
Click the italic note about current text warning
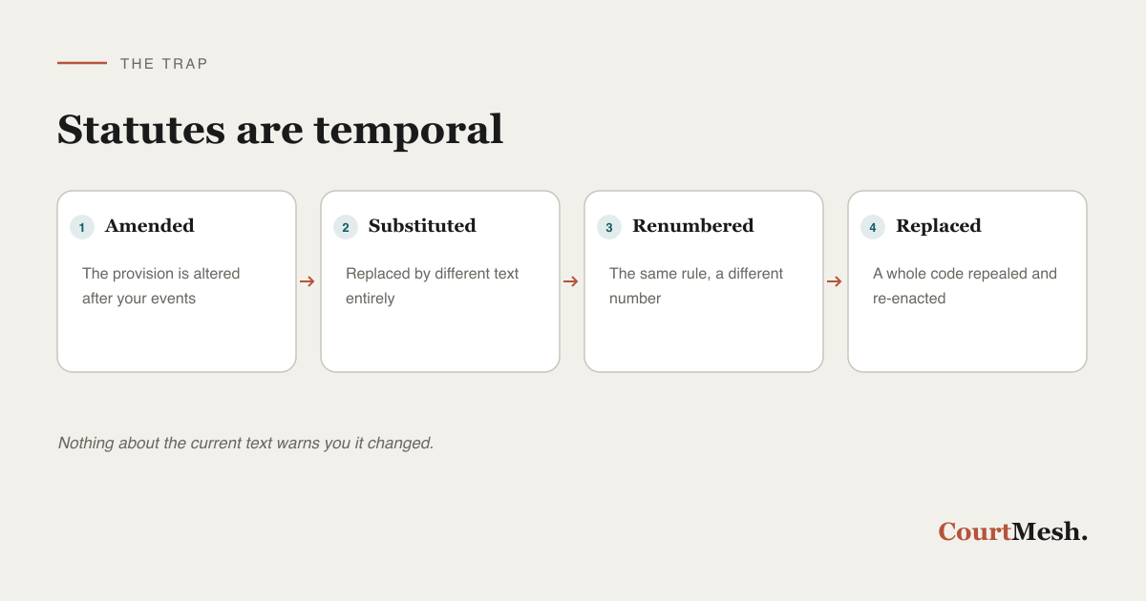pyautogui.click(x=246, y=444)
